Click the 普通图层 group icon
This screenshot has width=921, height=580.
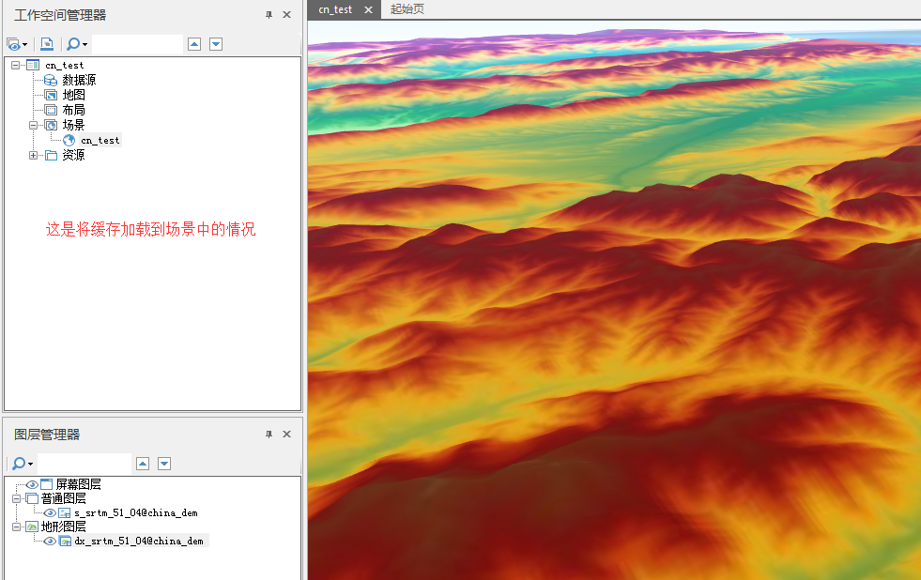pos(32,498)
